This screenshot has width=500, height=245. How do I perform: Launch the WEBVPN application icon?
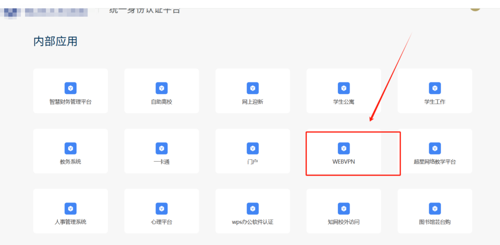pyautogui.click(x=344, y=148)
